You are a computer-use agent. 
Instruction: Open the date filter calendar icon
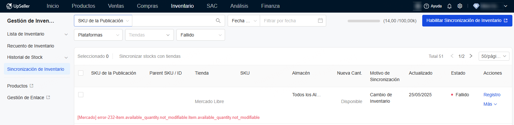[320, 20]
